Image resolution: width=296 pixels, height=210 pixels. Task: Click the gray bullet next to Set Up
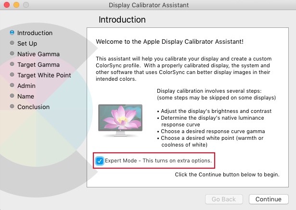(12, 43)
